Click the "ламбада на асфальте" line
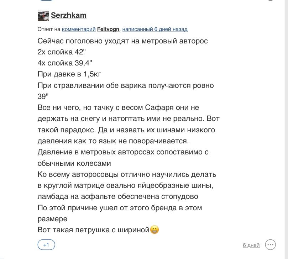Screen dimensions: 288x259 coord(118,196)
